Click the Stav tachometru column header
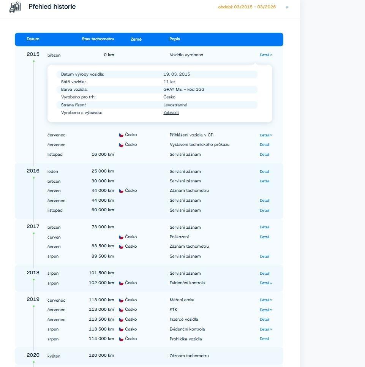365x367 pixels. 98,39
